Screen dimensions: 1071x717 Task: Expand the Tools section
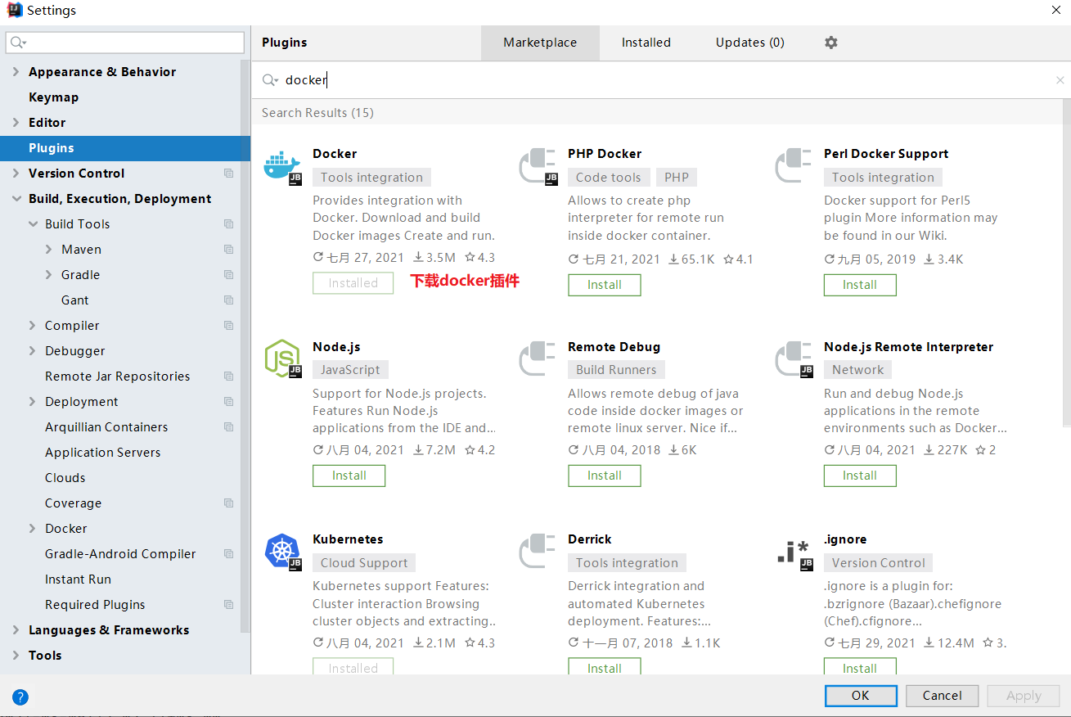click(16, 656)
